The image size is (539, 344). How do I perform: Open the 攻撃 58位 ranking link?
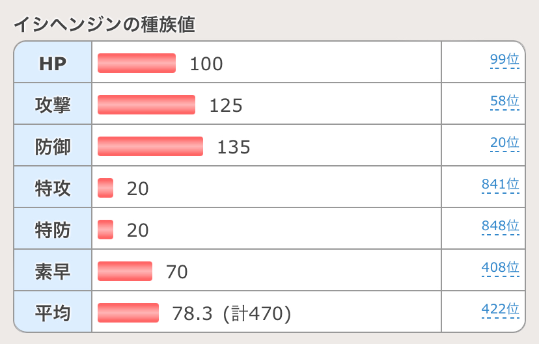504,102
